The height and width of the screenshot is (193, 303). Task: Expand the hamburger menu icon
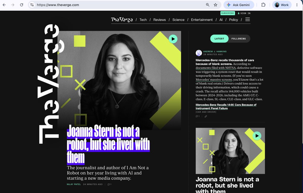click(x=248, y=19)
